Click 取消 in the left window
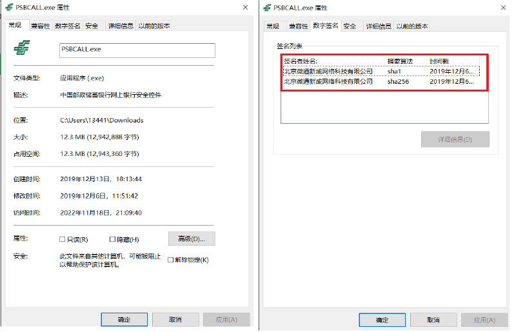516x332 pixels. pyautogui.click(x=175, y=320)
